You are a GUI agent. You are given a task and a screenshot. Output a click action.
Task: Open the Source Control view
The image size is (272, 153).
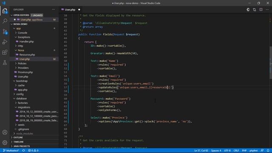point(5,31)
